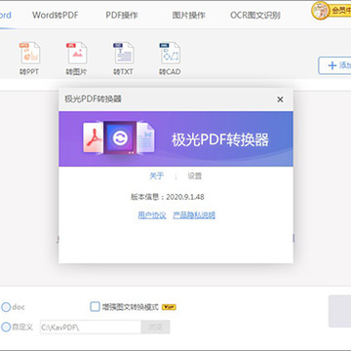Select the 自定义 output path radio button

6,327
